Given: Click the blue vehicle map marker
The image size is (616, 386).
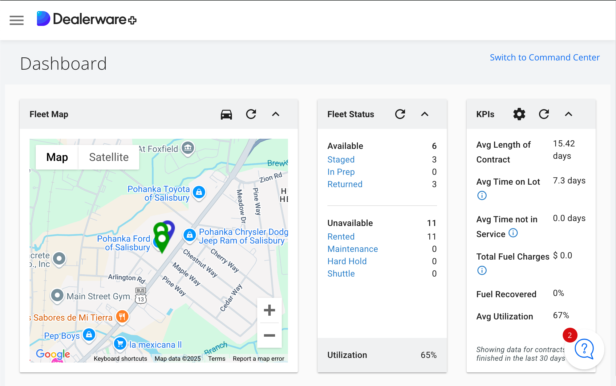Looking at the screenshot, I should (170, 228).
